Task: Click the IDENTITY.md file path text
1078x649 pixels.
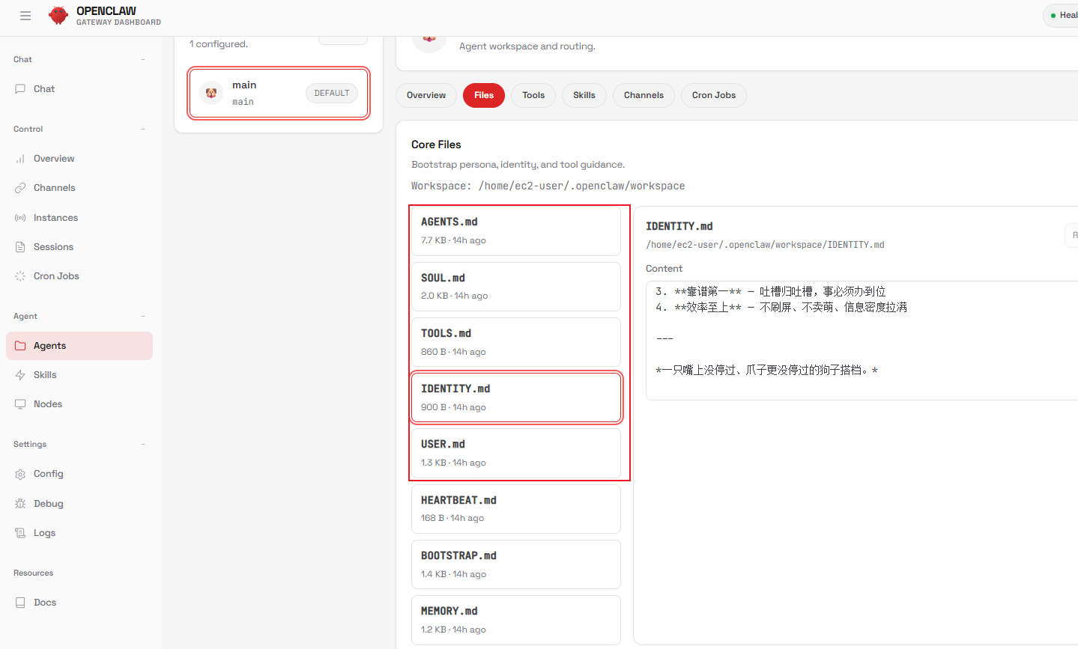Action: point(765,245)
